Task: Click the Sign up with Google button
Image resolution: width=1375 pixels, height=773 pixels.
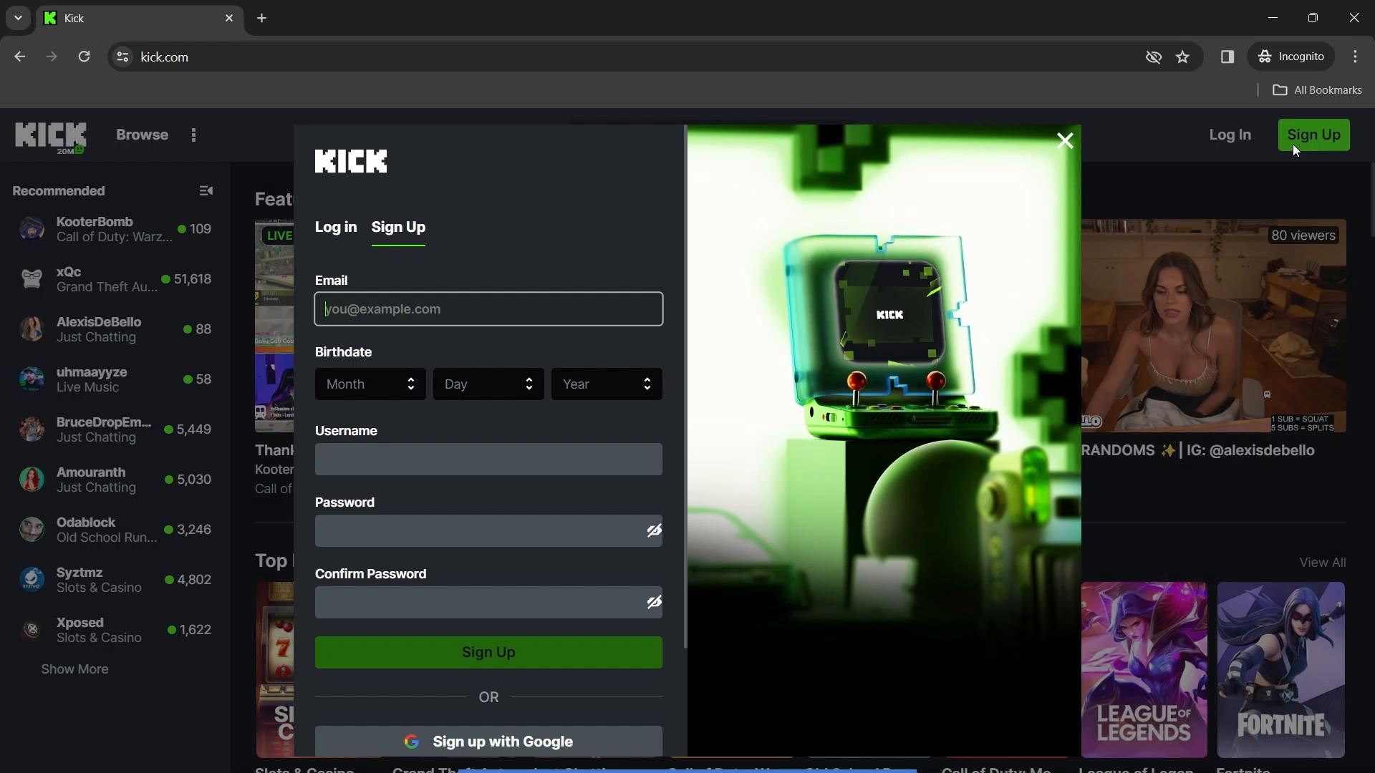Action: click(x=488, y=742)
